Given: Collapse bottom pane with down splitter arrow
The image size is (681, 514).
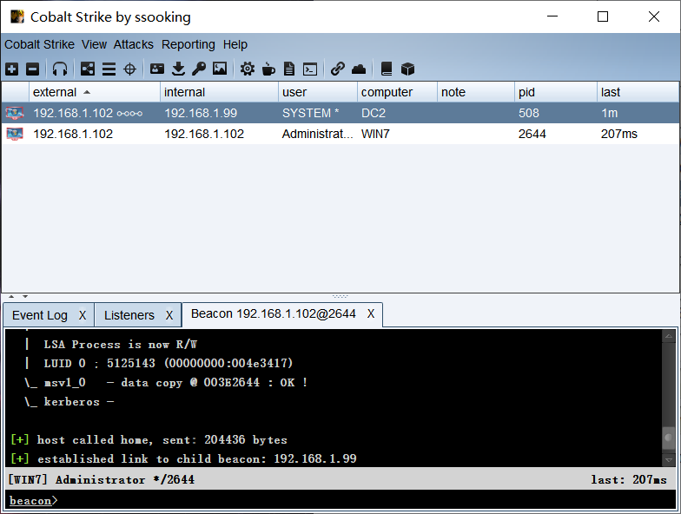Looking at the screenshot, I should [x=25, y=297].
